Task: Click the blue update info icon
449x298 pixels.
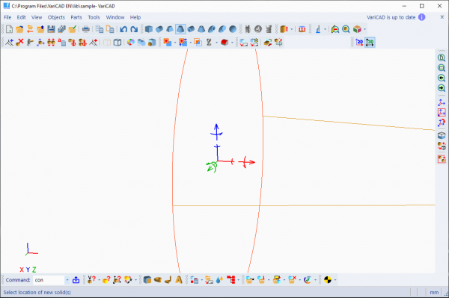Action: (422, 17)
